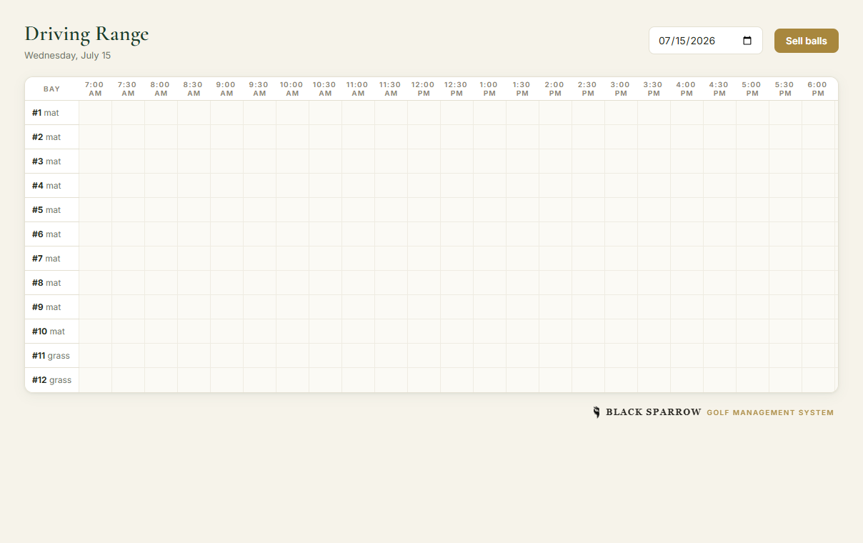The width and height of the screenshot is (863, 543).
Task: Select the #9 mat bay row label
Action: 52,307
